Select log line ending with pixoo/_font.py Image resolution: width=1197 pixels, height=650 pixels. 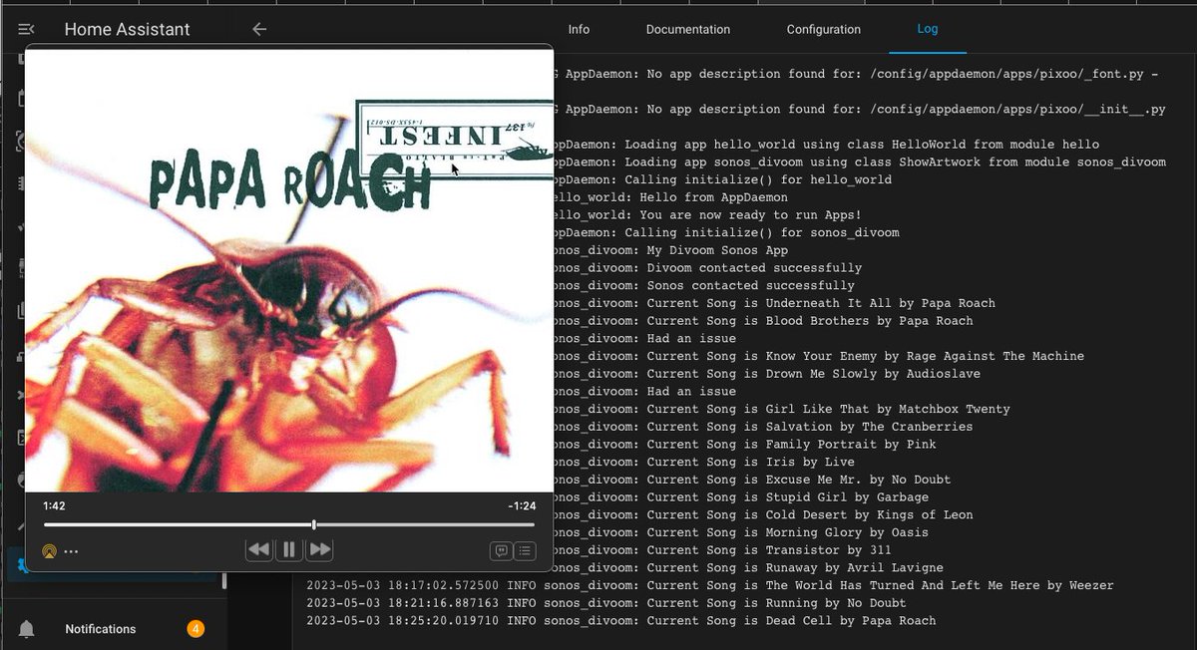pyautogui.click(x=856, y=74)
